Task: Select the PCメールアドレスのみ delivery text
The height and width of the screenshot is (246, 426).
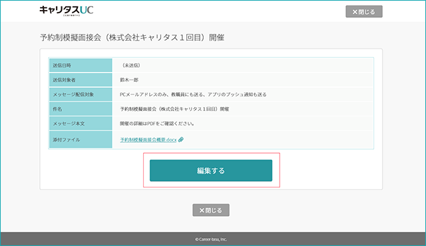Action: click(x=193, y=94)
